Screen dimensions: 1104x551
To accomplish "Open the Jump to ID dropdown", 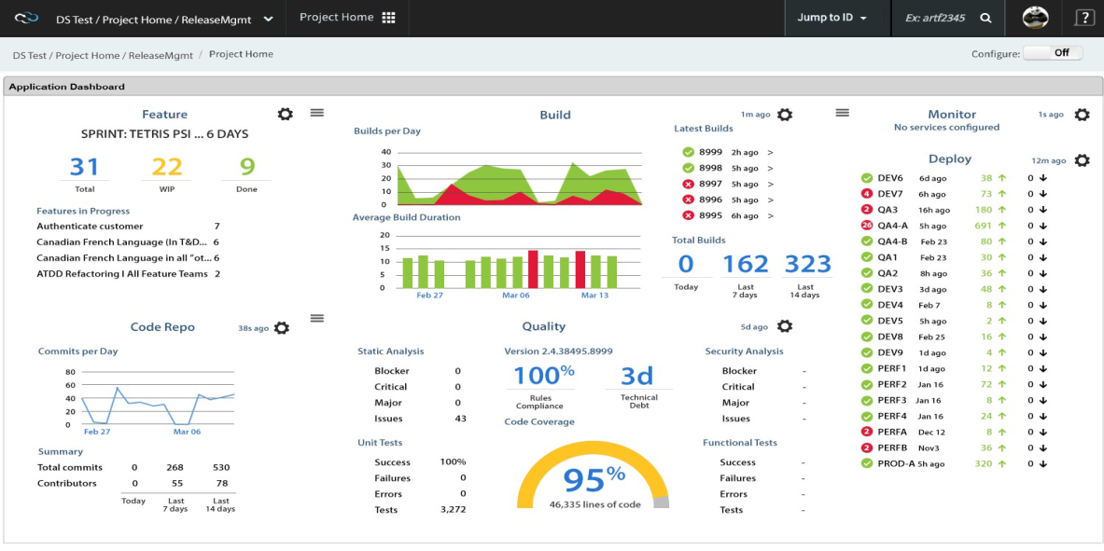I will pyautogui.click(x=831, y=18).
